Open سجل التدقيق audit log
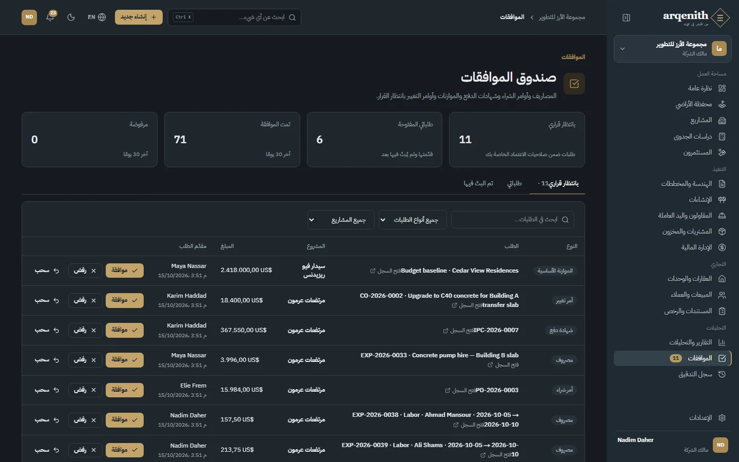This screenshot has width=739, height=462. coord(672,374)
